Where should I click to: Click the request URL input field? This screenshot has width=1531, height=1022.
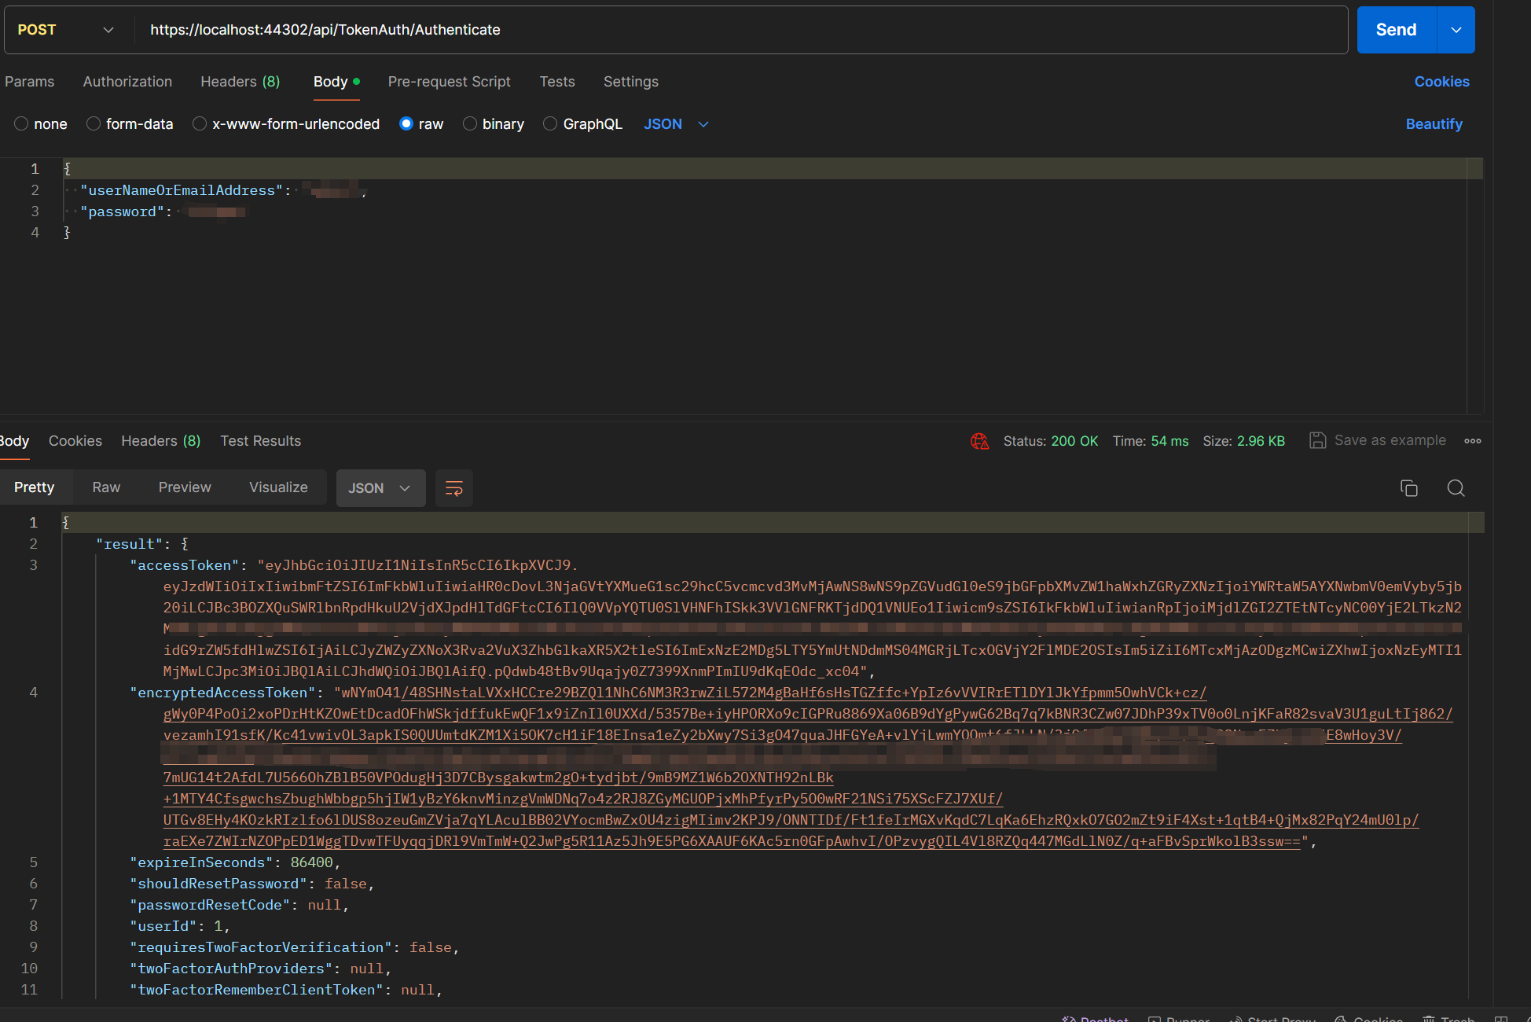pyautogui.click(x=739, y=30)
